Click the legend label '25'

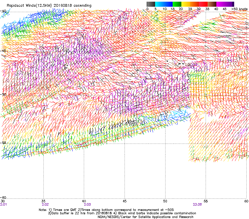(190, 9)
